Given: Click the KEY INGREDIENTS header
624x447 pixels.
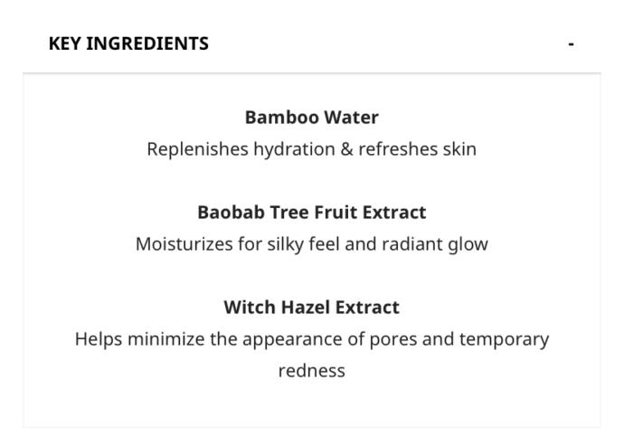Looking at the screenshot, I should click(128, 43).
